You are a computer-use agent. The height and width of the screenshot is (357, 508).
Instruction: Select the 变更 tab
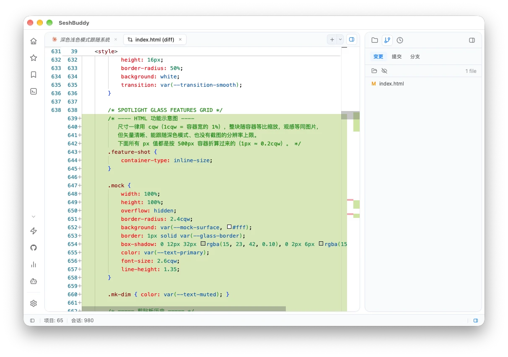(378, 57)
